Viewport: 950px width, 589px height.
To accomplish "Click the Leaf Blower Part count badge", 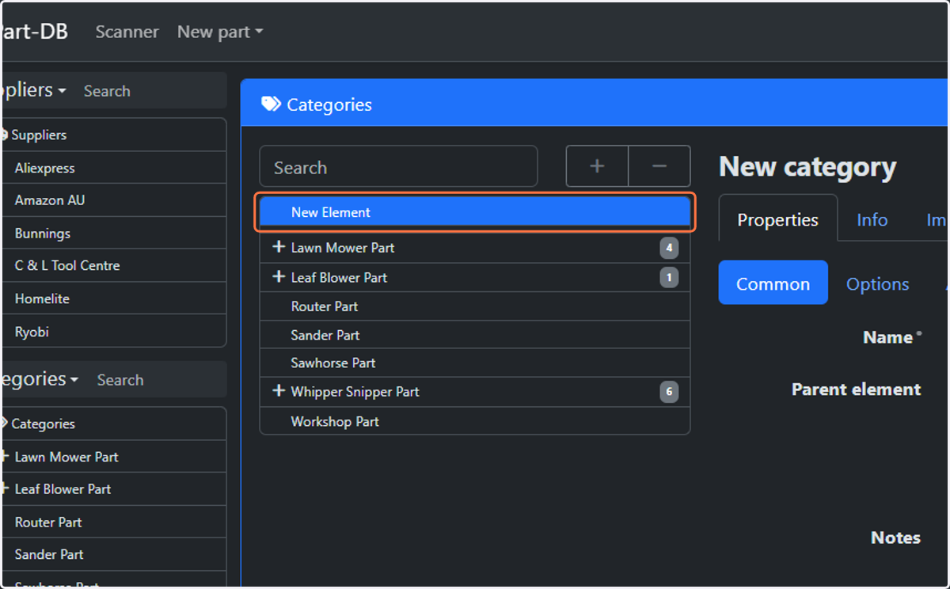I will click(669, 278).
